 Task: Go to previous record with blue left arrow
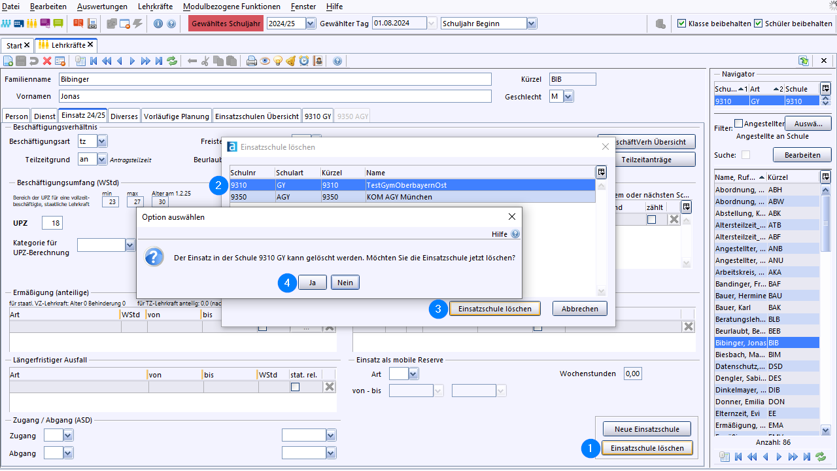click(x=120, y=61)
